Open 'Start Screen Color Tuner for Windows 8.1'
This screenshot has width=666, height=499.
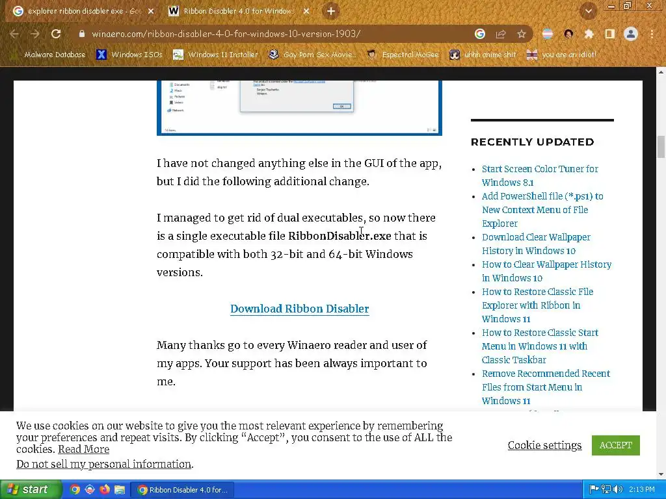coord(540,175)
